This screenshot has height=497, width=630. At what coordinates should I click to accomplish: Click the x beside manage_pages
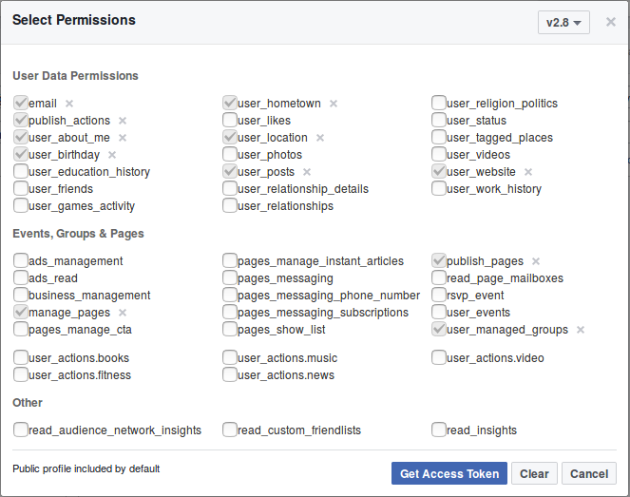[x=123, y=313]
